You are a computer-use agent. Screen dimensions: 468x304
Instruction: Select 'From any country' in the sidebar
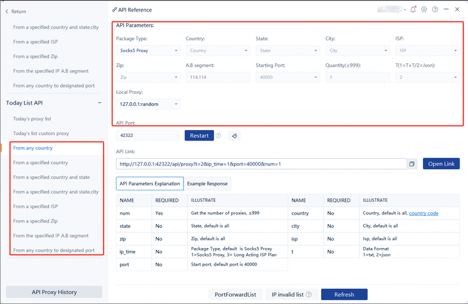tap(33, 148)
